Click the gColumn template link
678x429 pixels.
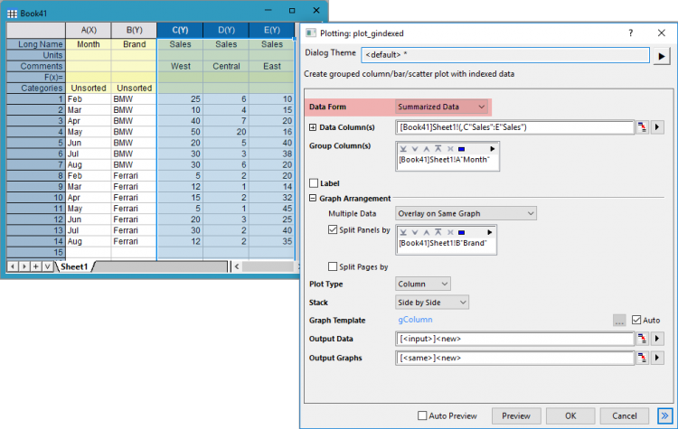click(415, 320)
